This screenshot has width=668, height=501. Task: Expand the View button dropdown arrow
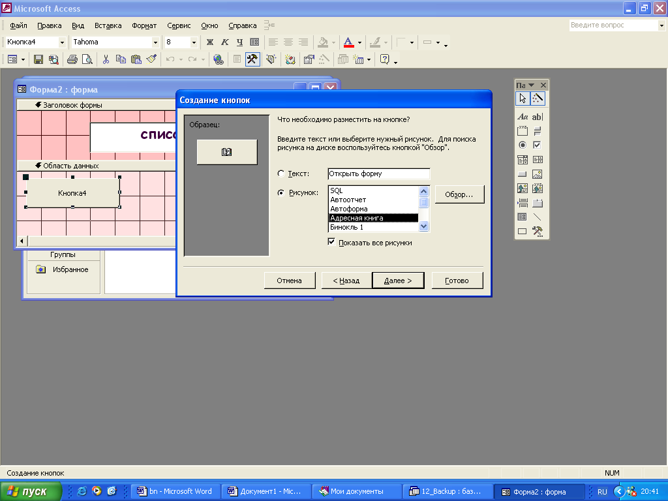[x=23, y=59]
